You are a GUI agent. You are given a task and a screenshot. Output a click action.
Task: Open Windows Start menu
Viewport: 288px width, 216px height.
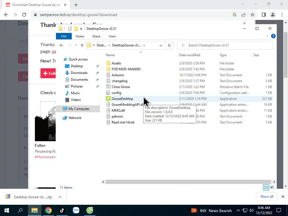(x=7, y=210)
